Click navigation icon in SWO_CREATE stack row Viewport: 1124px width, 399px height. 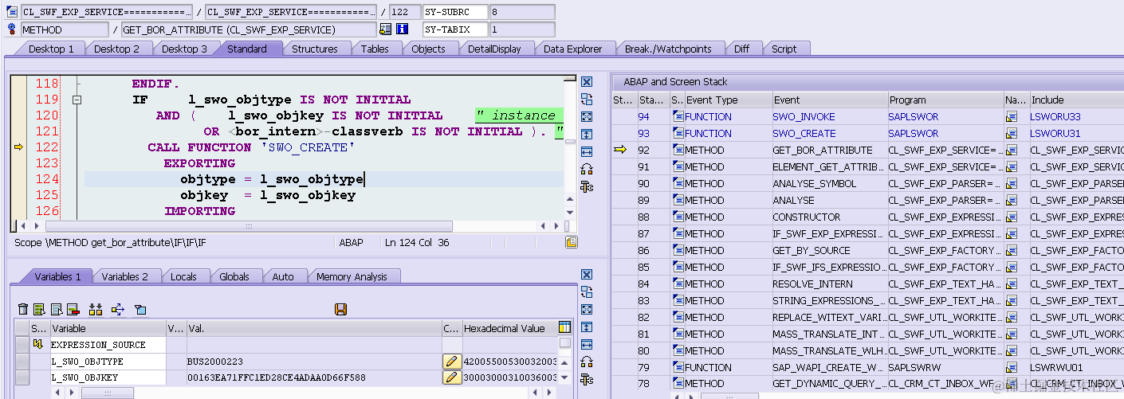pyautogui.click(x=1012, y=134)
